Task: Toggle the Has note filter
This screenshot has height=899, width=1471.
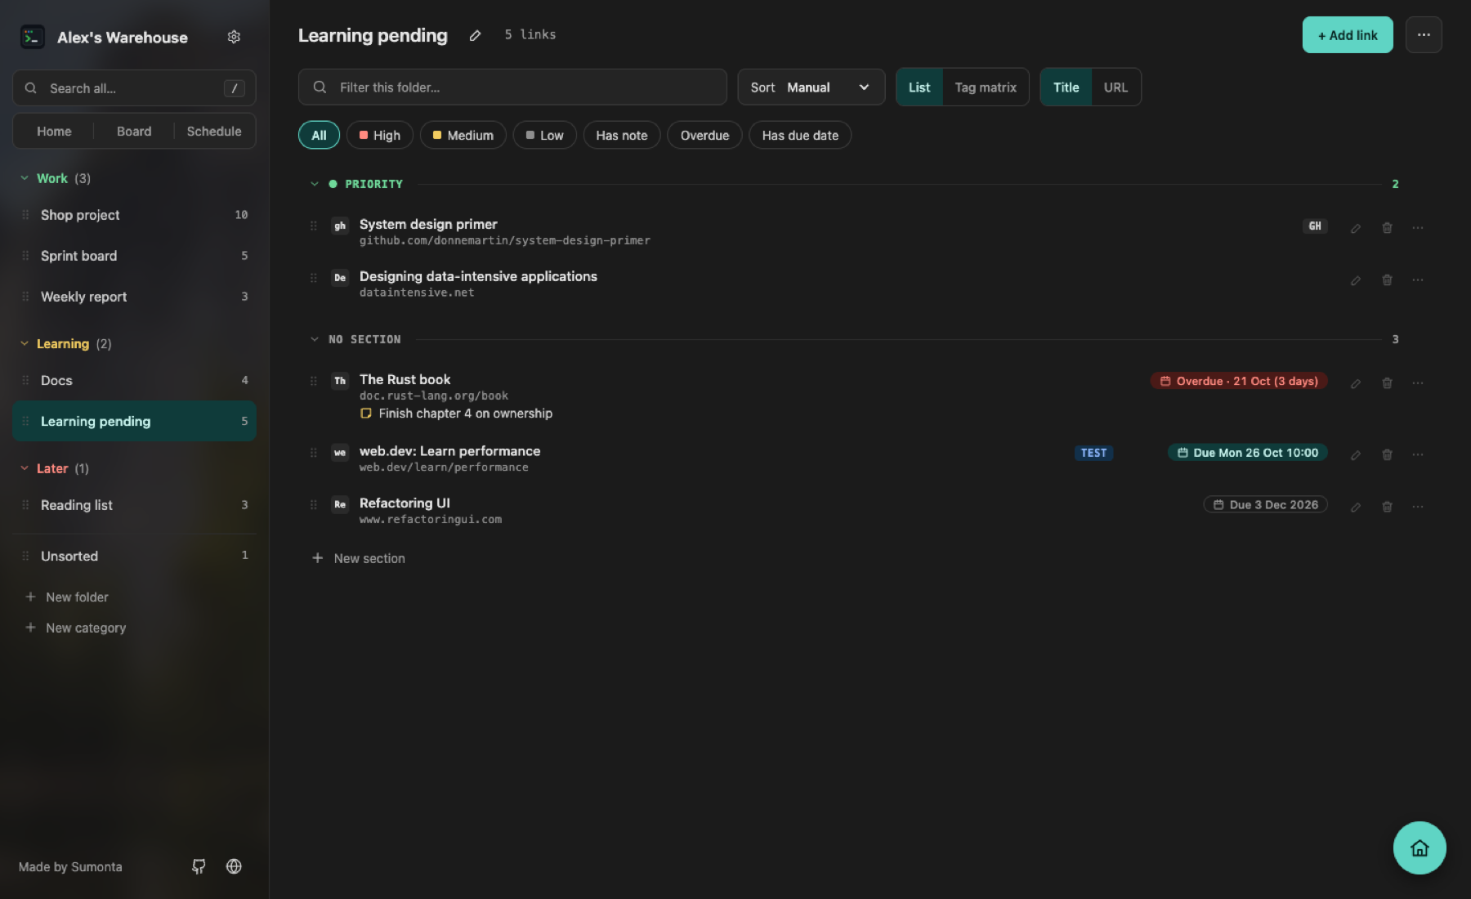Action: pyautogui.click(x=621, y=136)
